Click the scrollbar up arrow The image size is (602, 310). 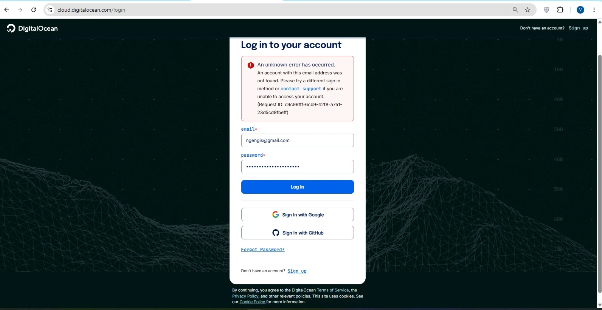(x=599, y=22)
